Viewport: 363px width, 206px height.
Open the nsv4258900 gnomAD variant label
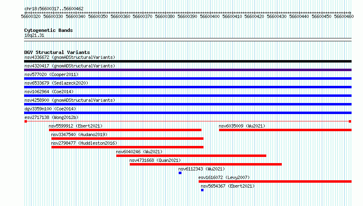coord(70,100)
